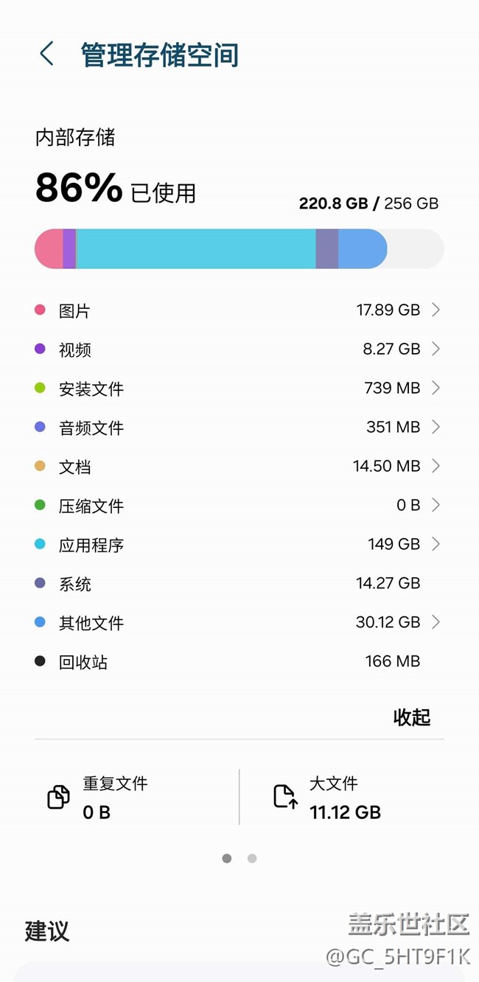
Task: Tap the purple dot beside 视频
Action: point(40,349)
